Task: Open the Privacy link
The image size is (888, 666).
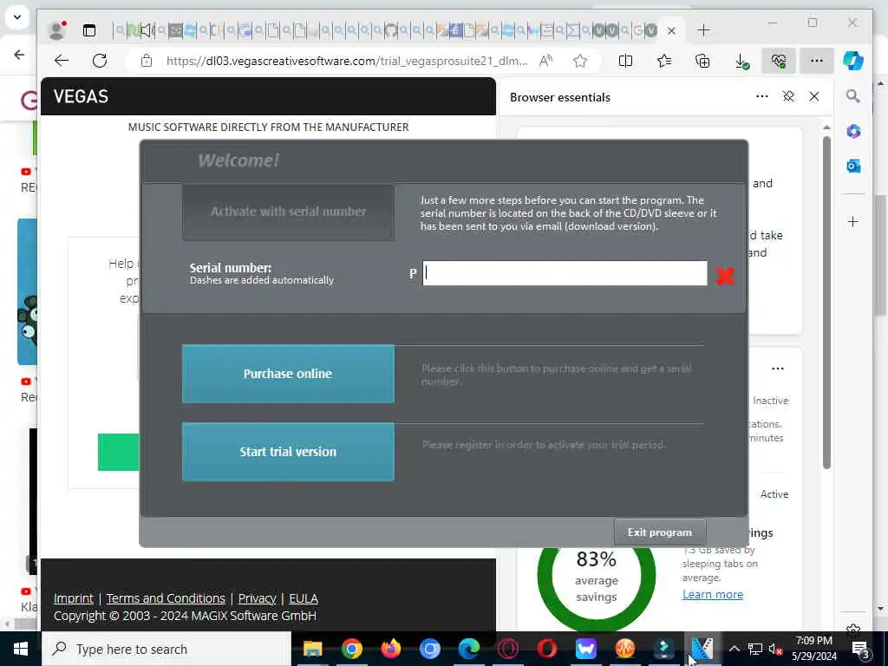Action: 257,598
